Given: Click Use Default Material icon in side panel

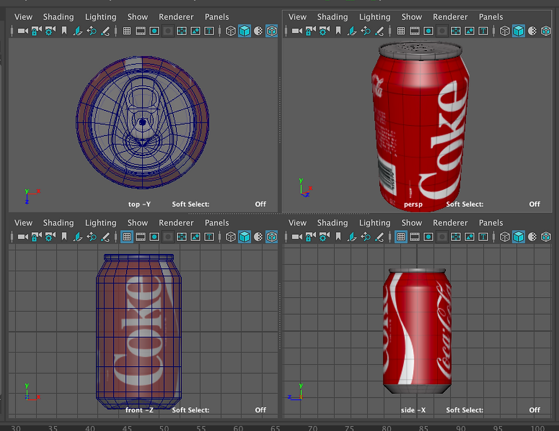Looking at the screenshot, I should [532, 237].
